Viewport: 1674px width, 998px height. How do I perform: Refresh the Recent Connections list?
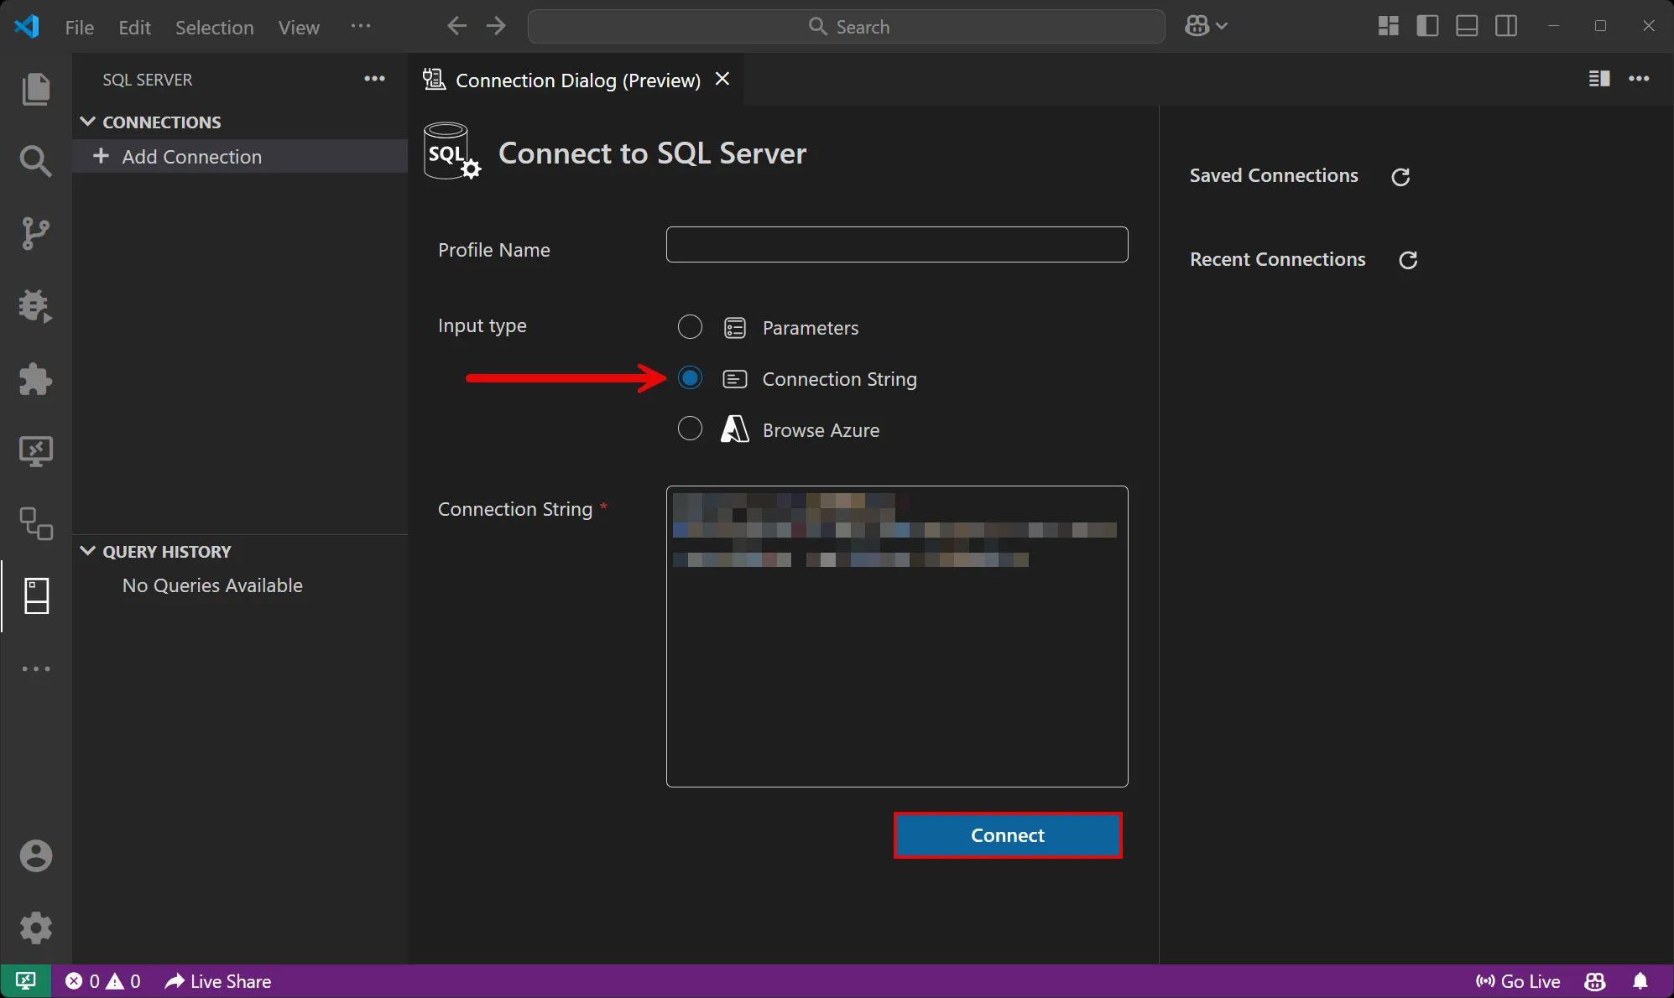pos(1407,259)
